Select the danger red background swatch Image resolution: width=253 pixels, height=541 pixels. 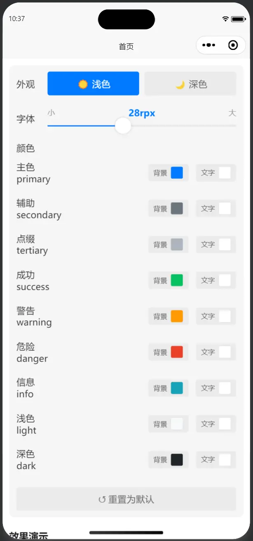coord(177,352)
